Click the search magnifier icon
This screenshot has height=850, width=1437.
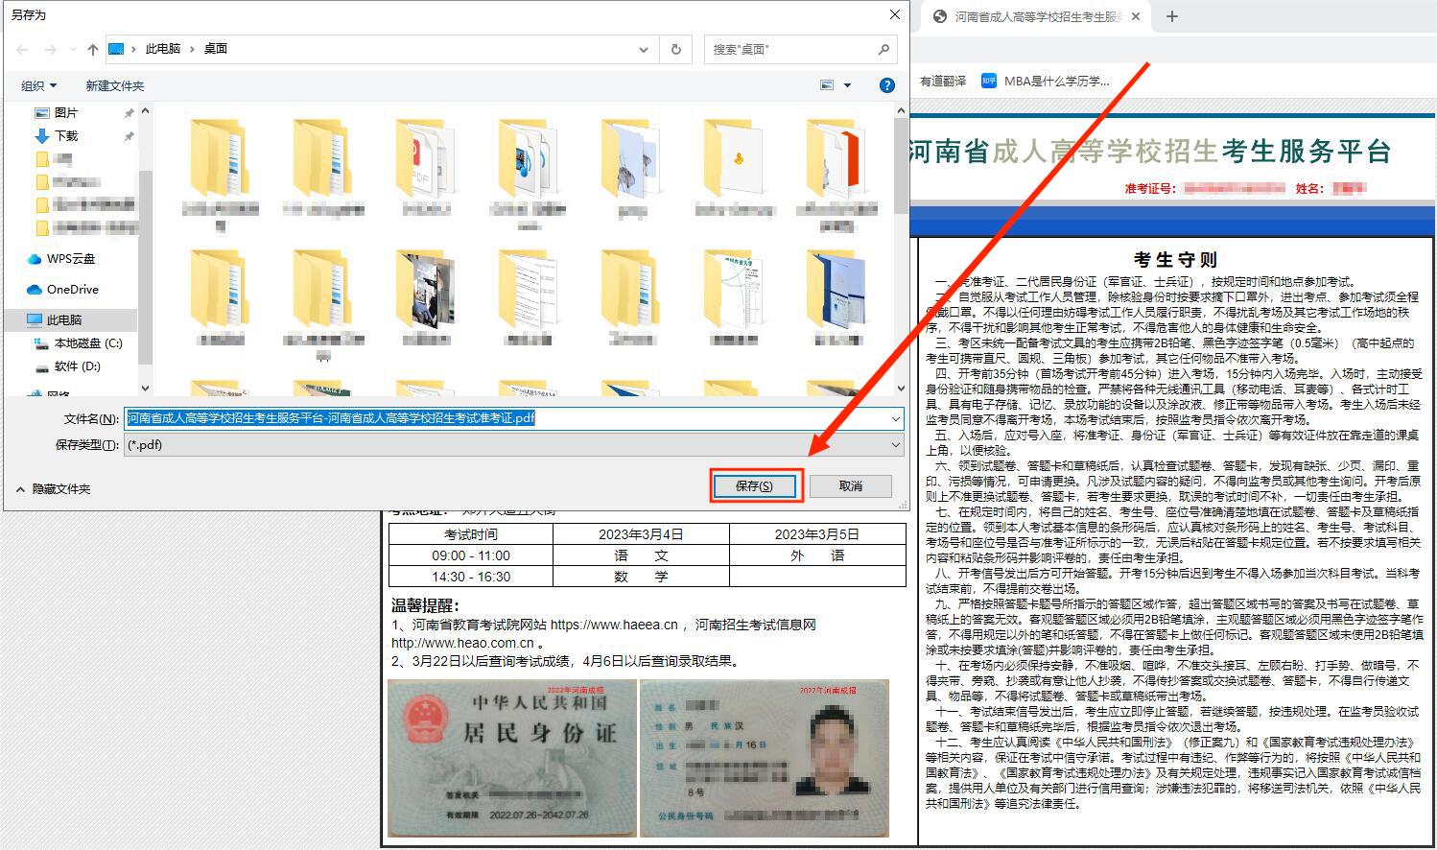[883, 49]
